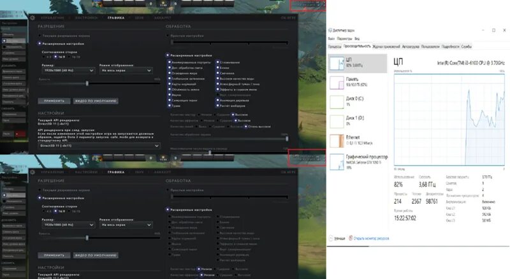Screen dimensions: 510x279
Task: Toggle Трава checkbox in upper panel
Action: pos(169,106)
